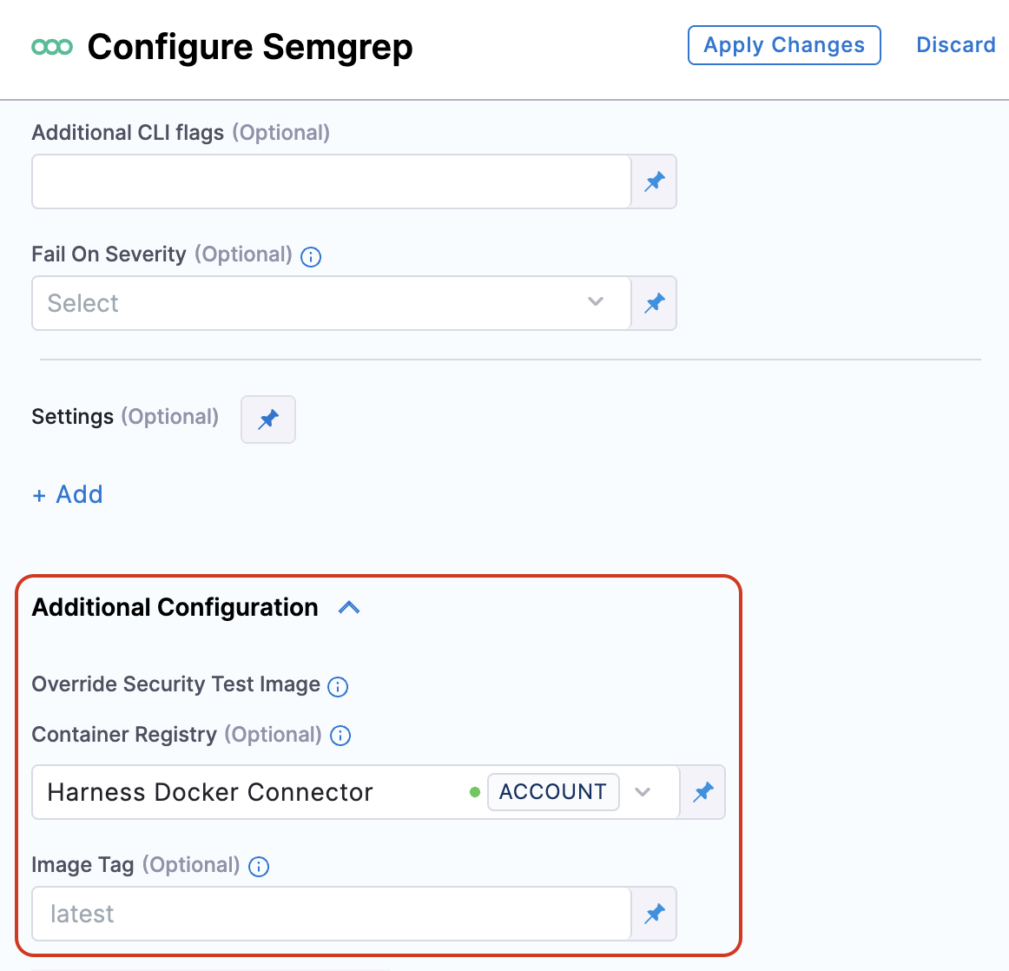1009x971 pixels.
Task: Click the Semgrep step icon in header
Action: coord(52,47)
